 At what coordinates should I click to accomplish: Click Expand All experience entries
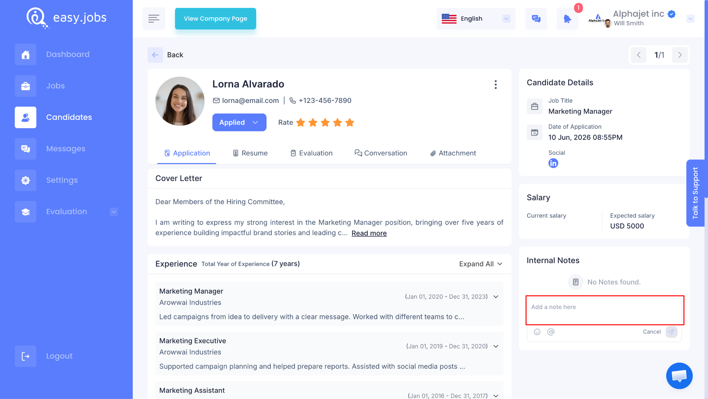click(x=481, y=264)
